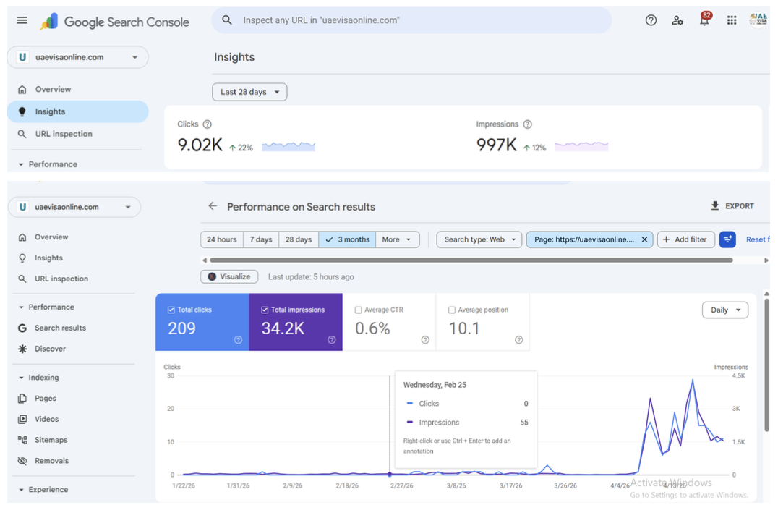Remove the Page filter chip with X

tap(644, 239)
